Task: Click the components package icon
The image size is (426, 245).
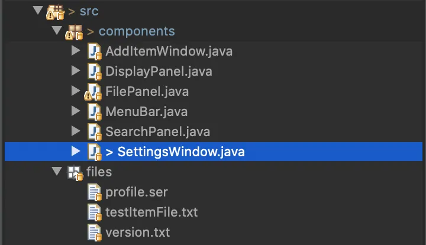Action: (75, 31)
